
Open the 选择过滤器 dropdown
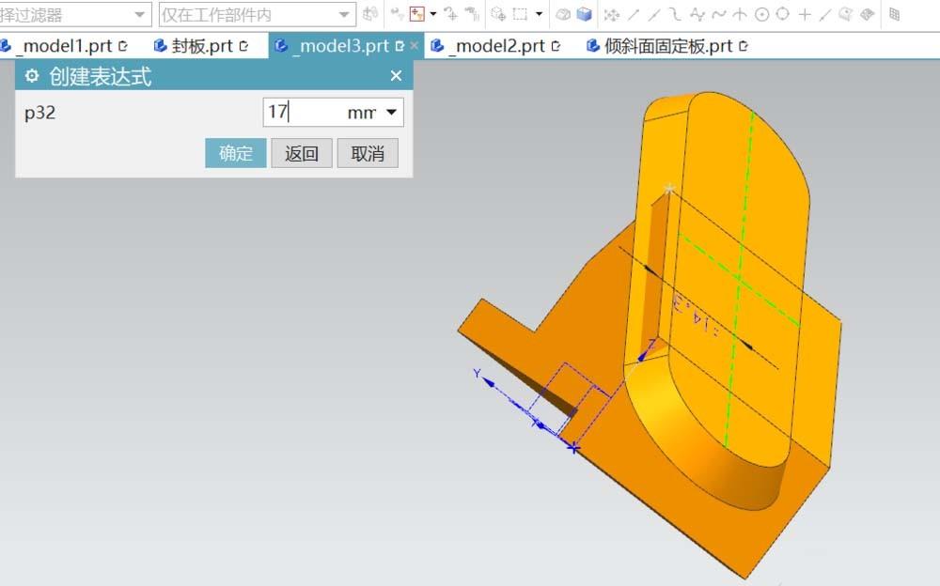pyautogui.click(x=141, y=13)
